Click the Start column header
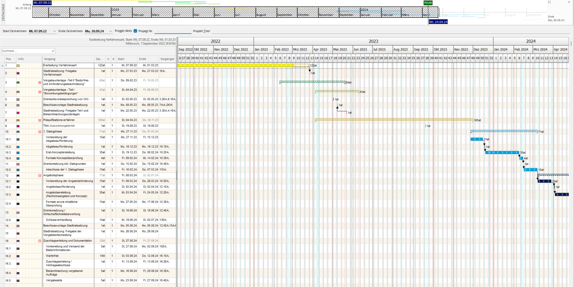The width and height of the screenshot is (574, 287). tap(127, 59)
